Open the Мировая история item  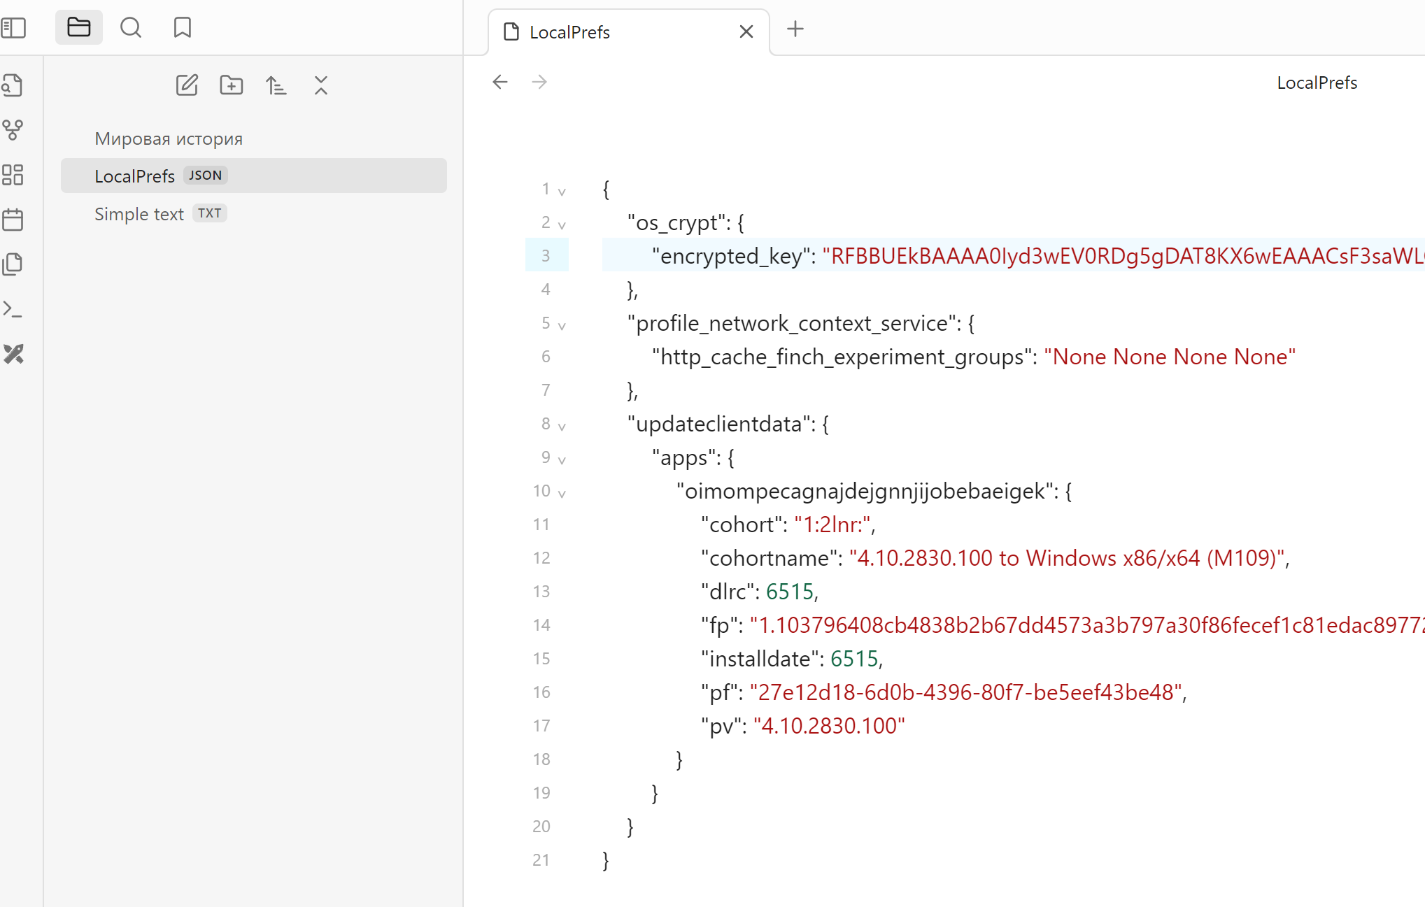(169, 138)
